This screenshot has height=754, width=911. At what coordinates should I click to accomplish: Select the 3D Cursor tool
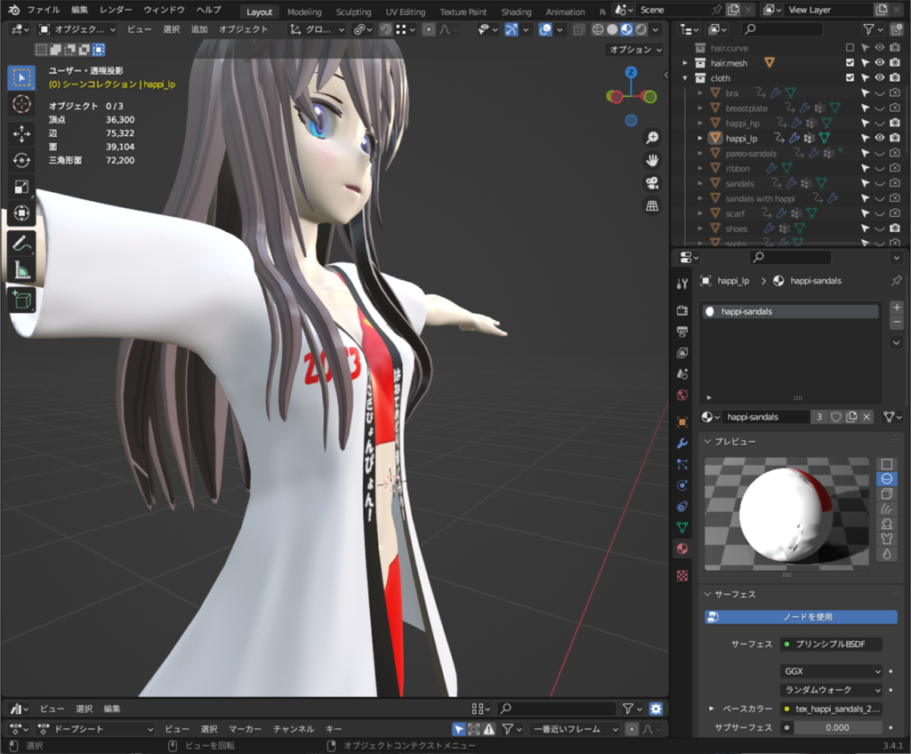coord(21,104)
